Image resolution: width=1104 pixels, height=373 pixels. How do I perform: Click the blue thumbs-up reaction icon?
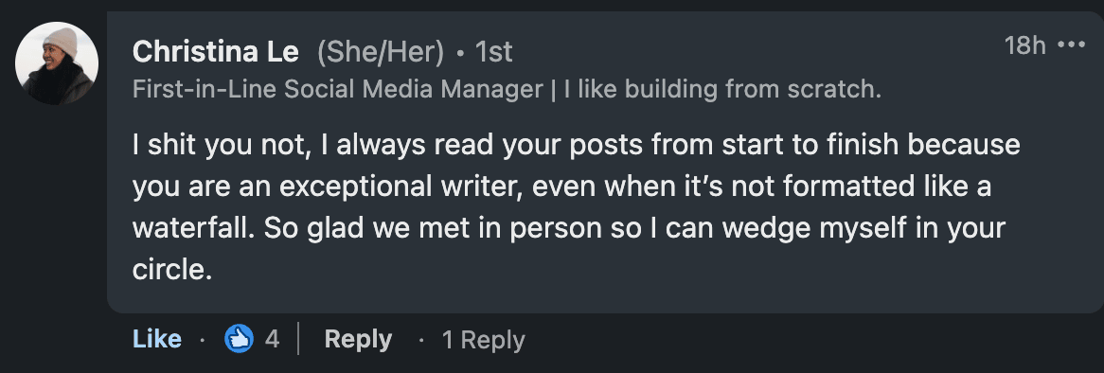tap(239, 339)
